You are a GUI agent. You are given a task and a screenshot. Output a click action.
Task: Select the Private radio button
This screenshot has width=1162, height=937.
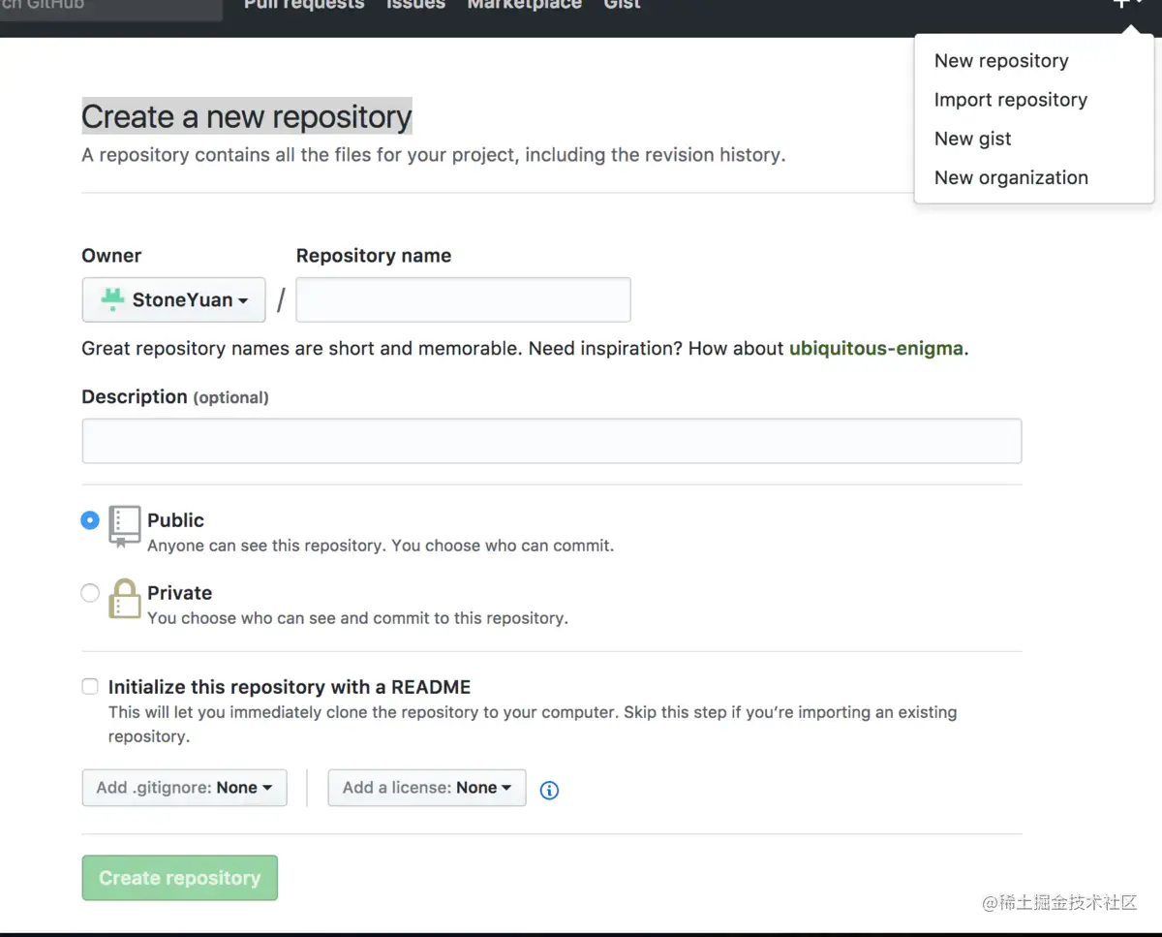click(90, 593)
